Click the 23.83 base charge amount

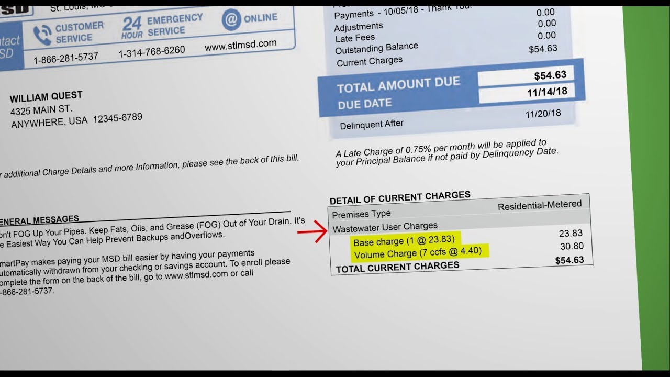[x=571, y=234]
